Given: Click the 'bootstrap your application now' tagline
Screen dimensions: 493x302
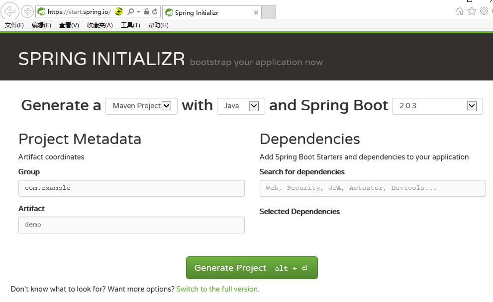Looking at the screenshot, I should pyautogui.click(x=256, y=62).
